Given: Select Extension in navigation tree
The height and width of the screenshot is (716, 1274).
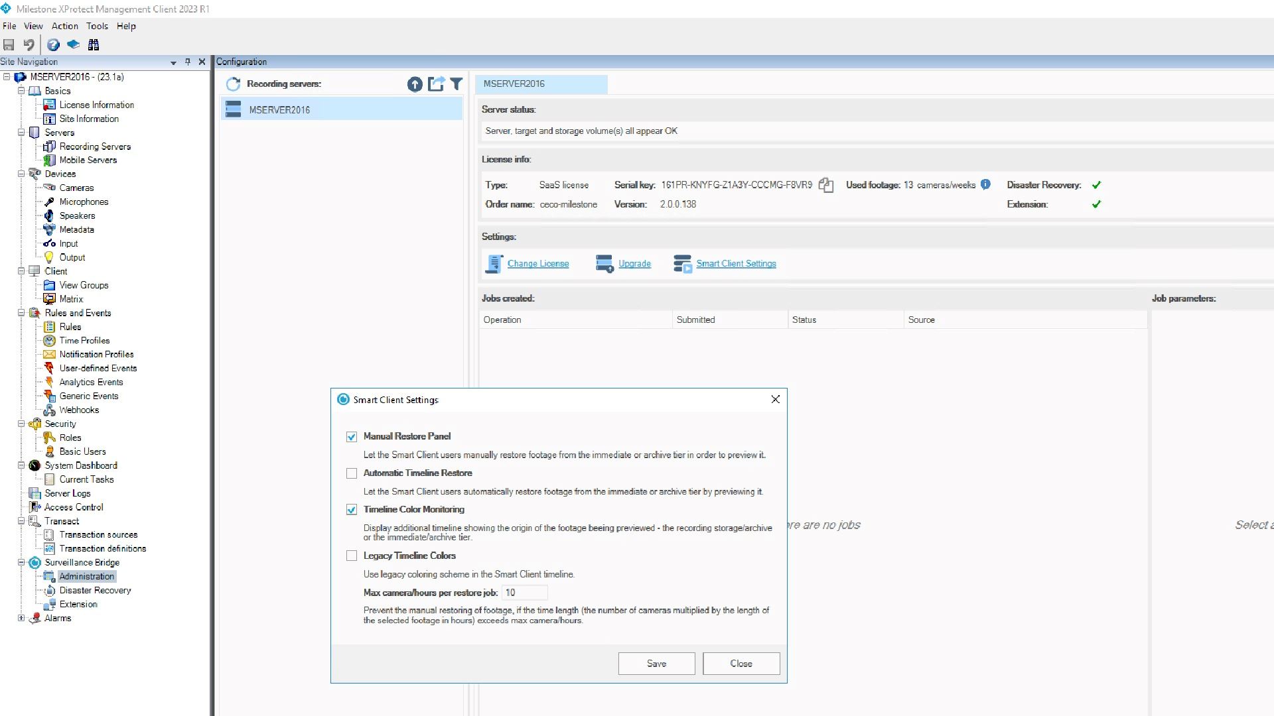Looking at the screenshot, I should click(x=78, y=604).
